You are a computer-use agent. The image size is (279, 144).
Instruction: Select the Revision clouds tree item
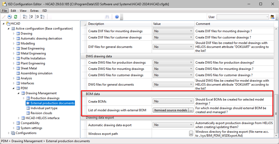(x=41, y=113)
